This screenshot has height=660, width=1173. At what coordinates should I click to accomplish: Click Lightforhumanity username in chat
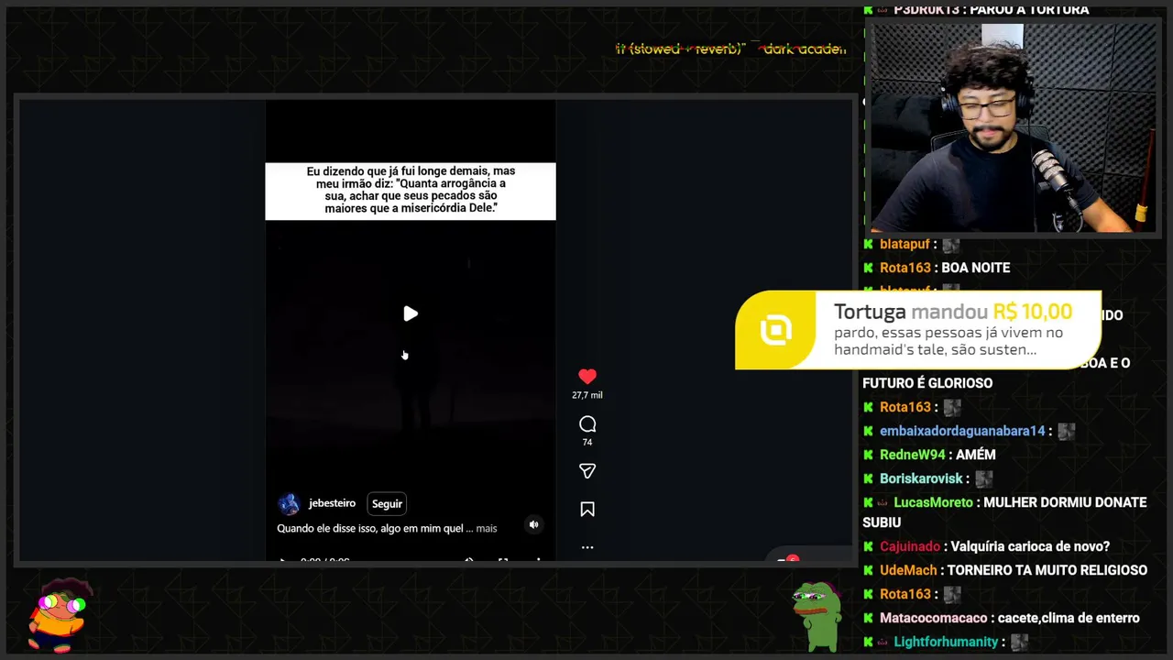tap(946, 642)
